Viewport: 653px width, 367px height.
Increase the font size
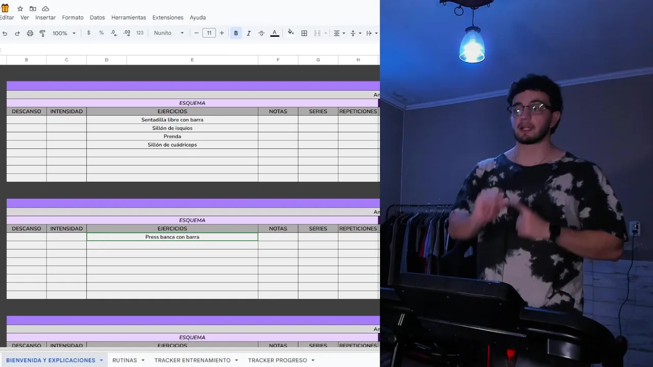tap(221, 33)
